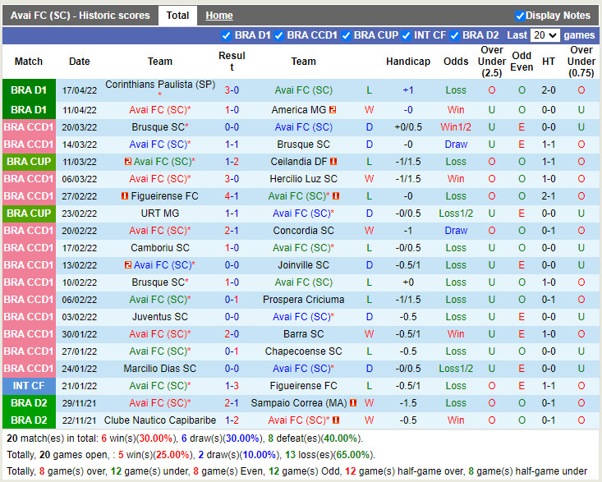Image resolution: width=602 pixels, height=482 pixels.
Task: Click red card icon before Figueirense FC
Action: click(x=125, y=196)
